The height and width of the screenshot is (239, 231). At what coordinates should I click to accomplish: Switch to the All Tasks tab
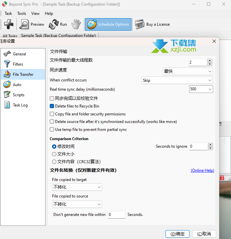click(10, 36)
